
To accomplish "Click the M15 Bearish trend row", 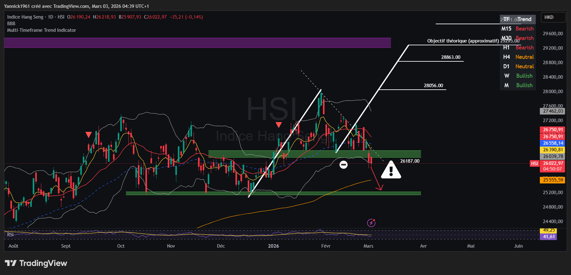I will [517, 29].
